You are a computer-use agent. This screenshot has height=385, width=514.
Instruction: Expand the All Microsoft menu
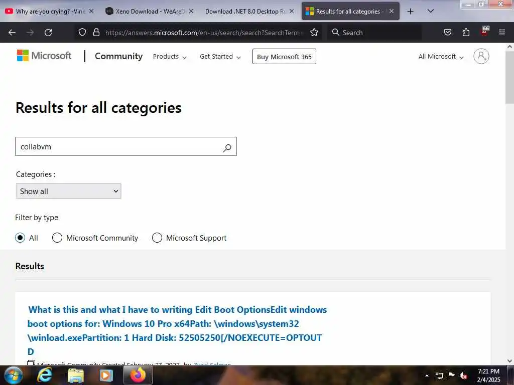(x=441, y=57)
